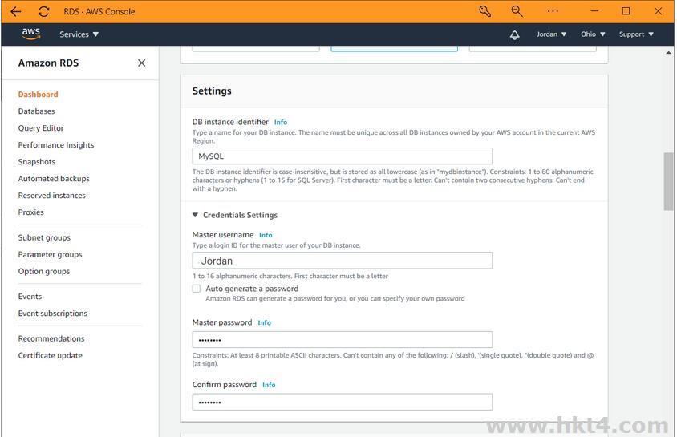This screenshot has height=437, width=677.
Task: Click the zoom magnifier icon in title bar
Action: (517, 11)
